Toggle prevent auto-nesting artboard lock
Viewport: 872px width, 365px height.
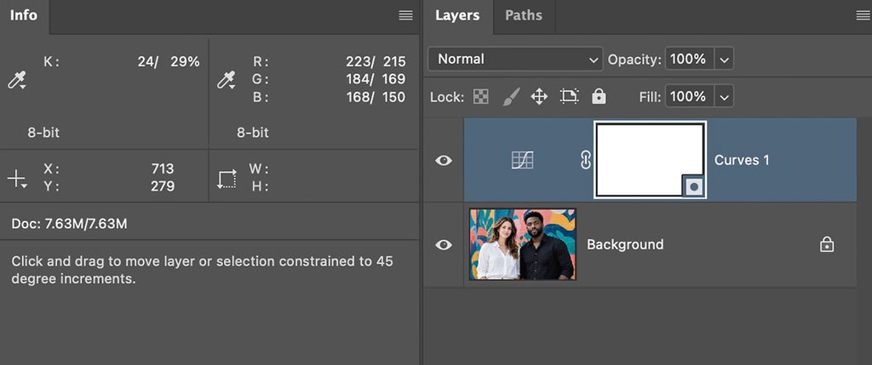coord(569,97)
